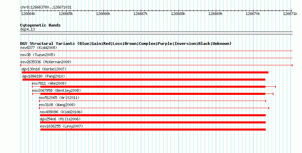302x153 pixels.
Task: Click the 126666k ruler tick label
Action: (103, 14)
